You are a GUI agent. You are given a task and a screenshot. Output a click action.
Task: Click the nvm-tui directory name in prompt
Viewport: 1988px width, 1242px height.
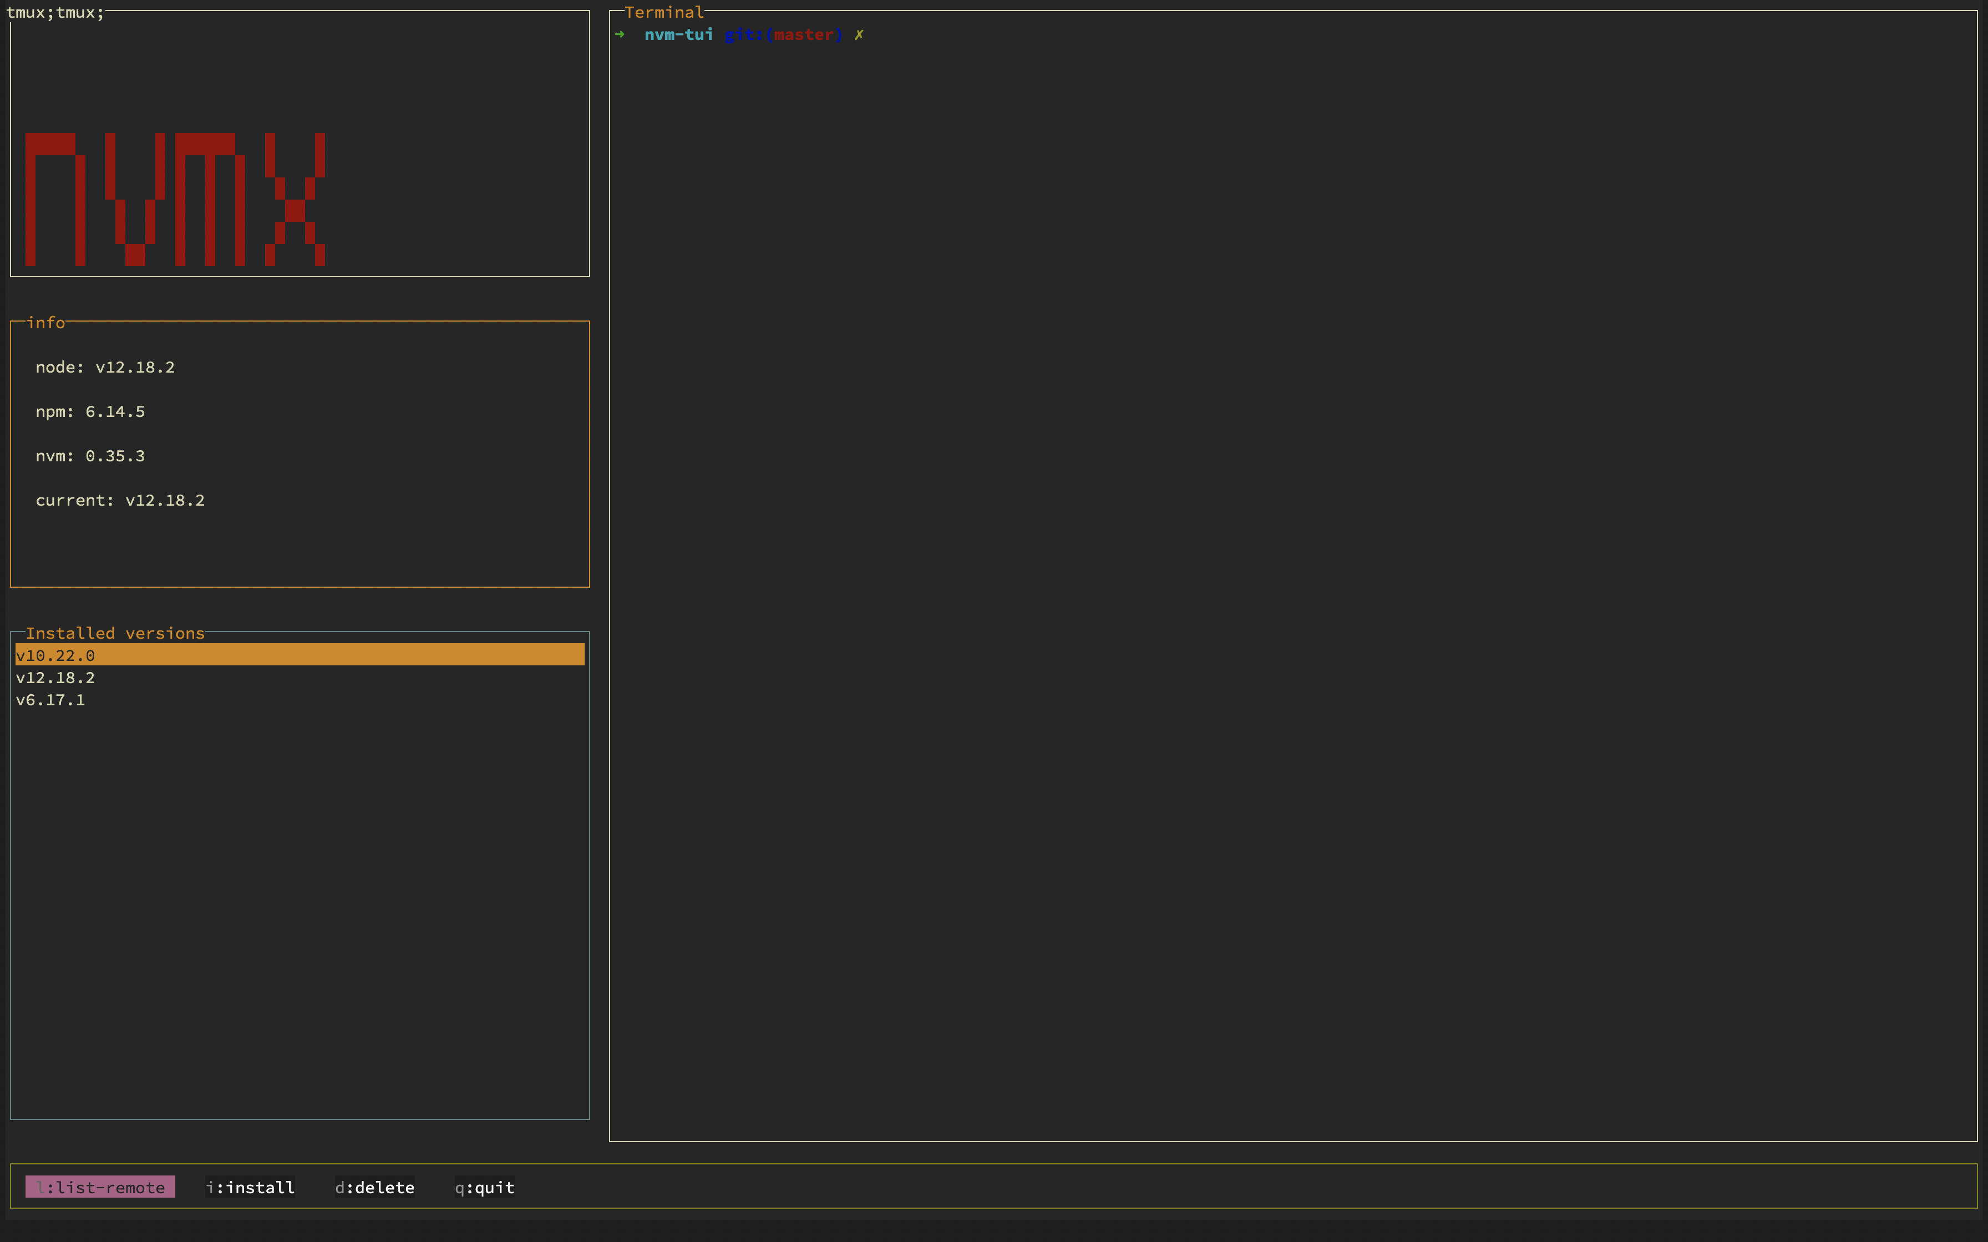[678, 34]
